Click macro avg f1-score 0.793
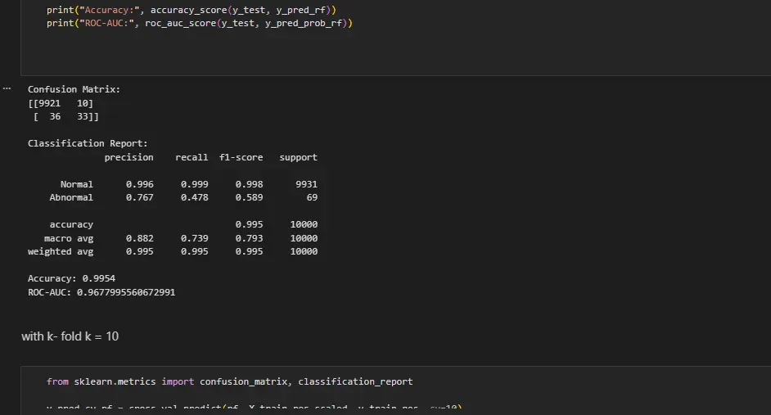This screenshot has width=771, height=415. pos(249,238)
